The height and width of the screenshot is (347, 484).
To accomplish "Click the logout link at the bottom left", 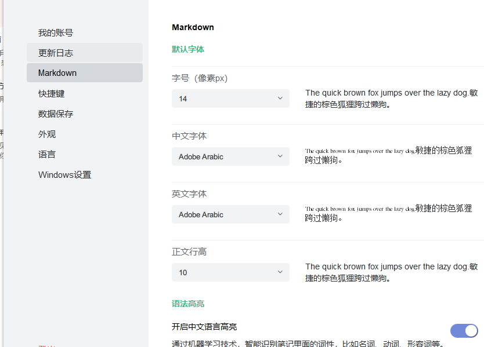I will 46,345.
